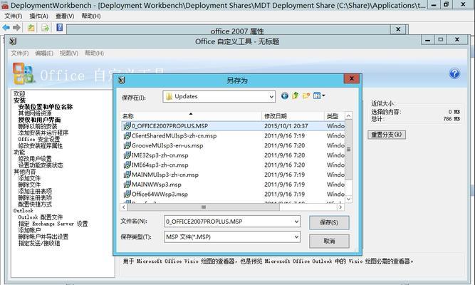This screenshot has width=475, height=285.
Task: Open 视图(V) menu in Office customization tool
Action: [x=69, y=53]
